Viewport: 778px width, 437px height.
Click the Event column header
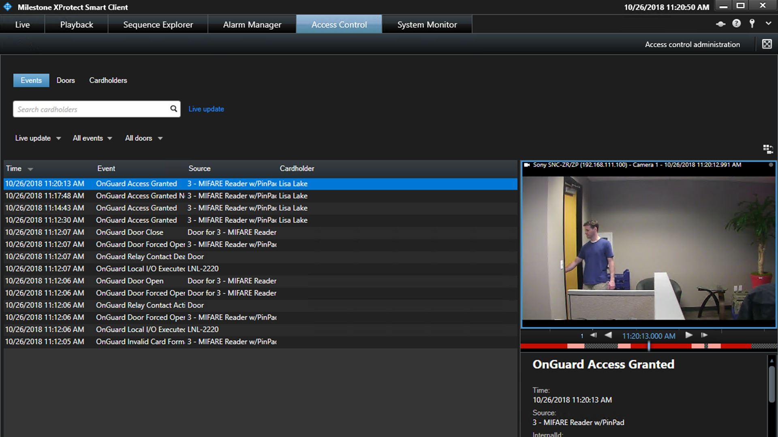click(x=106, y=168)
